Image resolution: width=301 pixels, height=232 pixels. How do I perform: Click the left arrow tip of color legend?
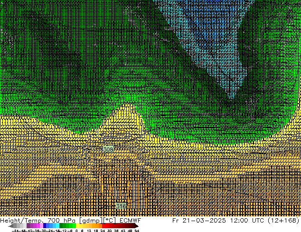tap(10, 226)
